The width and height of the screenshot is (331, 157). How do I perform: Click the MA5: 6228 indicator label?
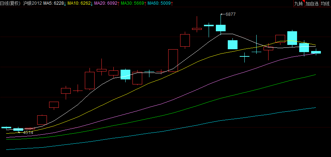pos(55,3)
